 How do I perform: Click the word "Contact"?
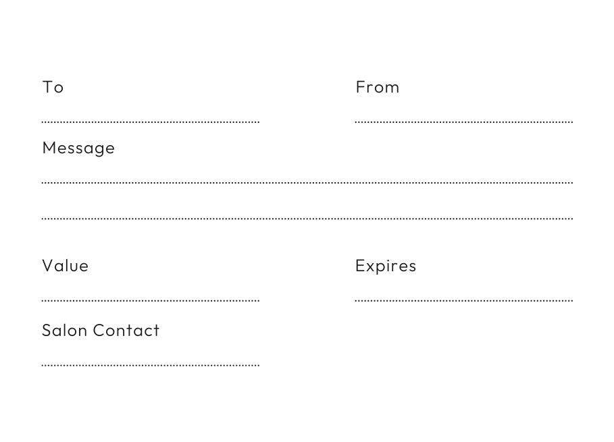[126, 330]
